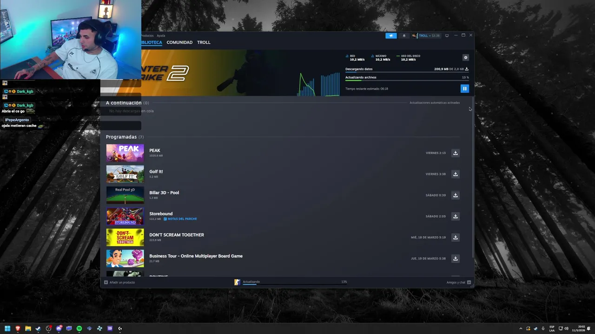Click the Billar 3D - Pool title

coord(164,193)
